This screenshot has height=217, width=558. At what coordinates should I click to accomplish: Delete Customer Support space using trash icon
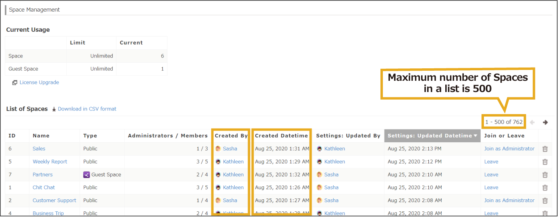coord(545,200)
